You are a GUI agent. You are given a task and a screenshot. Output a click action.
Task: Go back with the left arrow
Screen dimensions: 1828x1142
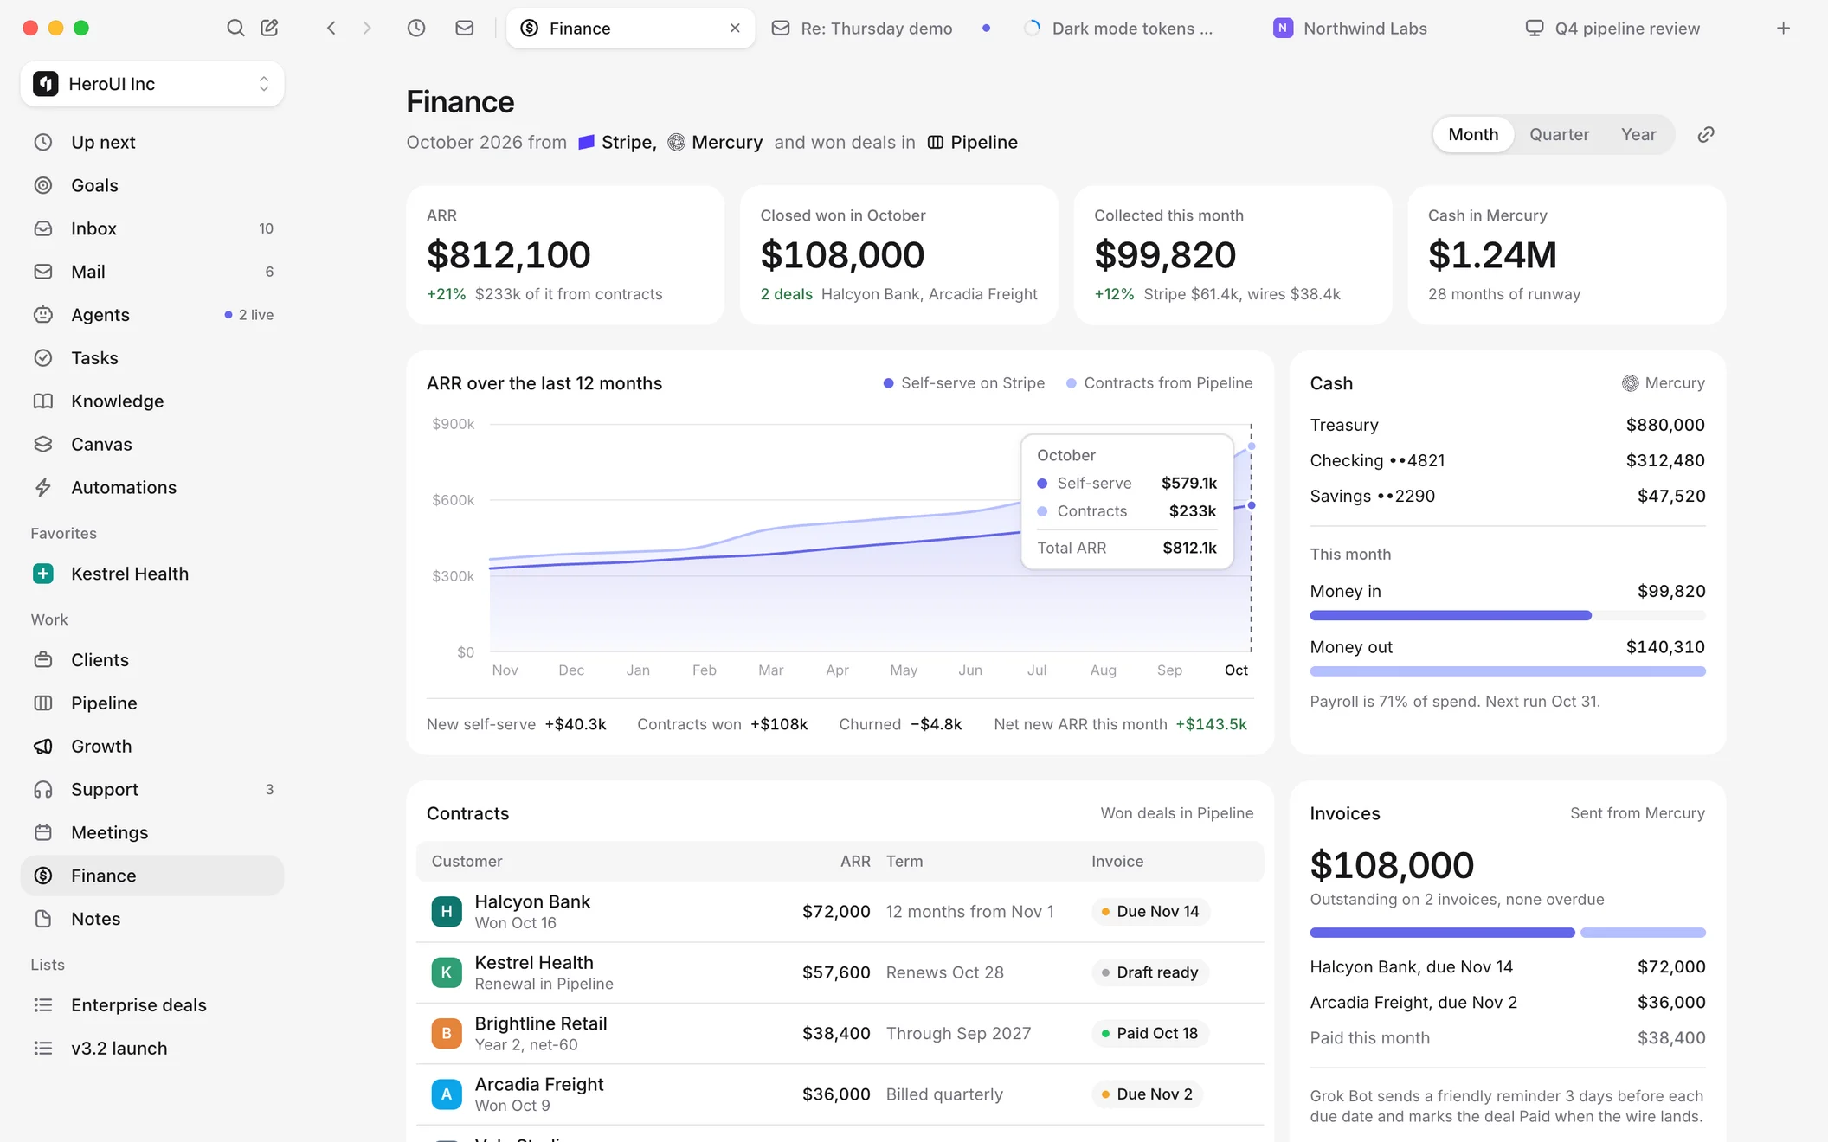[x=331, y=28]
